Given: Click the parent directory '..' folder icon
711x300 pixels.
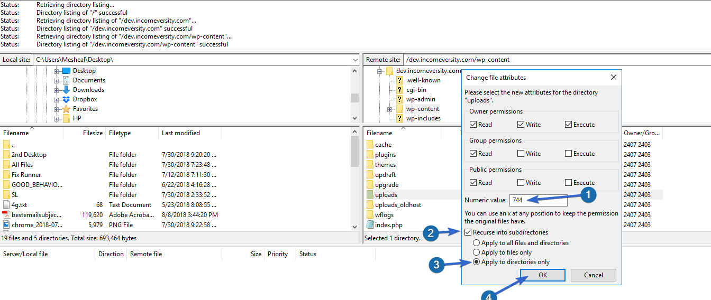Looking at the screenshot, I should (6, 145).
